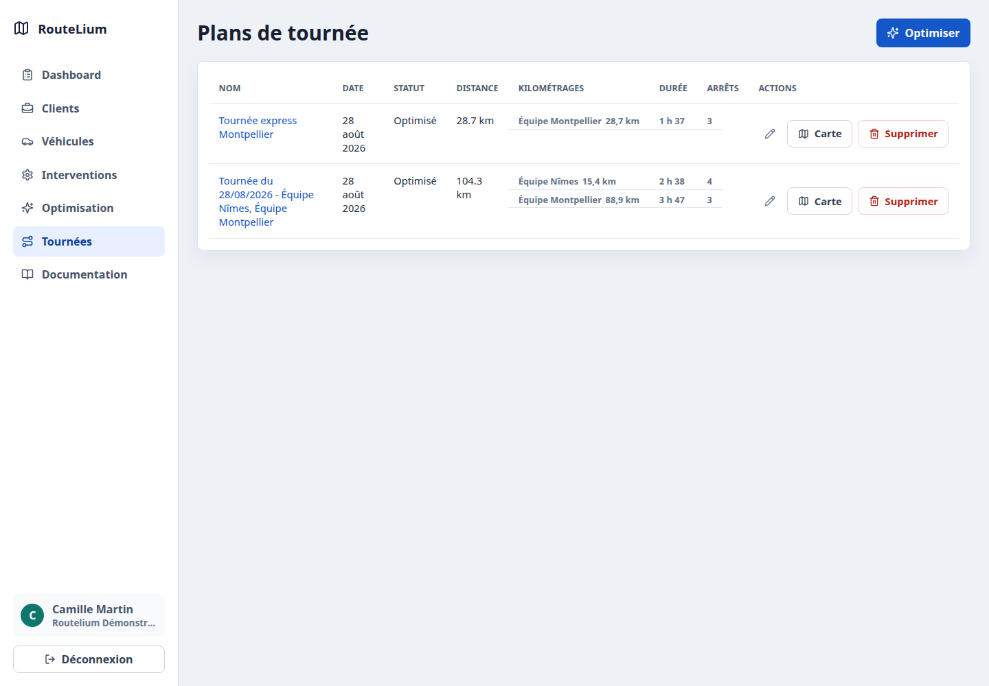Open the Tournée du 28/08/2026 link

pos(266,202)
